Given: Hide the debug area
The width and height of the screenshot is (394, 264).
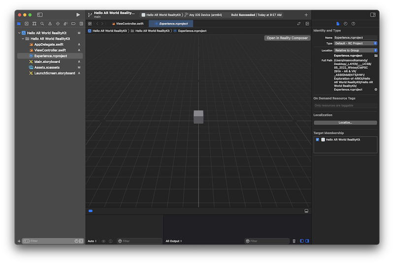Looking at the screenshot, I should tap(306, 211).
